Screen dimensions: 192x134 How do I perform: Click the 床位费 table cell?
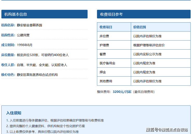(114, 36)
